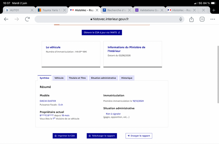The image size is (219, 144).
Task: Click the registration number HA-8**-WK text
Action: (81, 52)
